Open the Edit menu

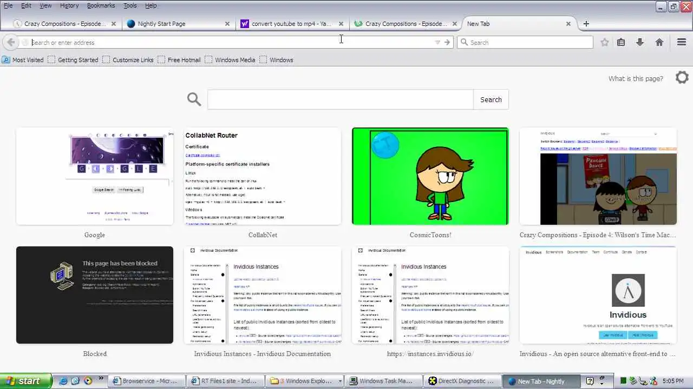(x=26, y=5)
